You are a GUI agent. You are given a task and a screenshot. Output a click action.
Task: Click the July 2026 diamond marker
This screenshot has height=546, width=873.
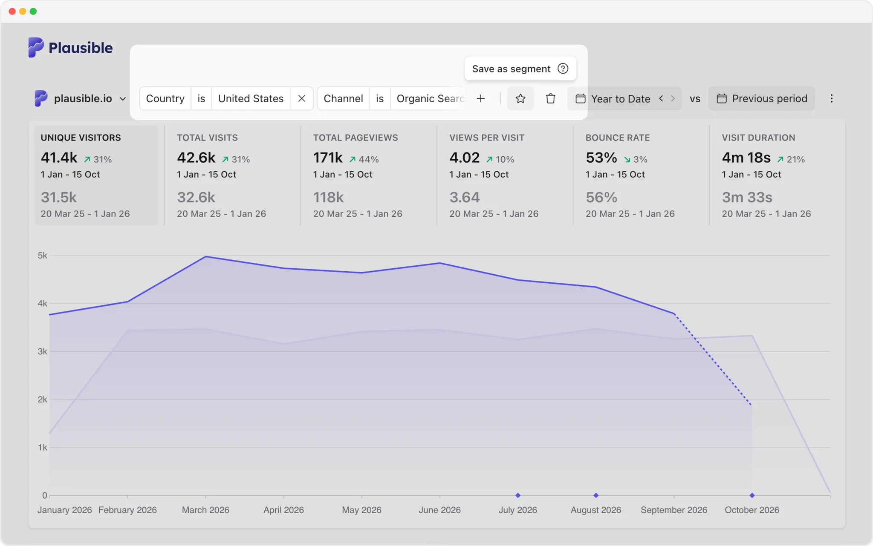click(518, 495)
